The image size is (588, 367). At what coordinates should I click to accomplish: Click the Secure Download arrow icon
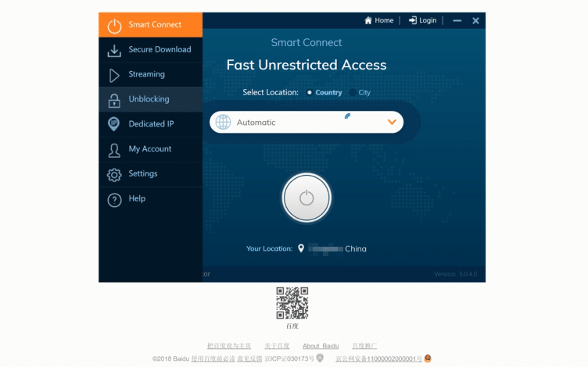(114, 51)
